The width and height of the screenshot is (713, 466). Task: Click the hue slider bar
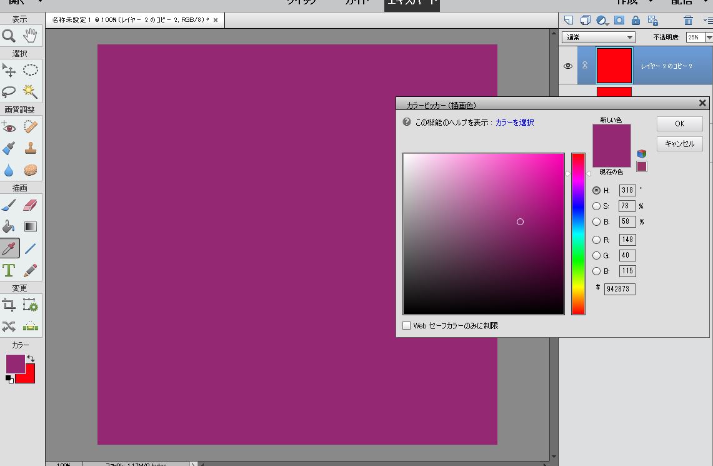[x=578, y=234]
